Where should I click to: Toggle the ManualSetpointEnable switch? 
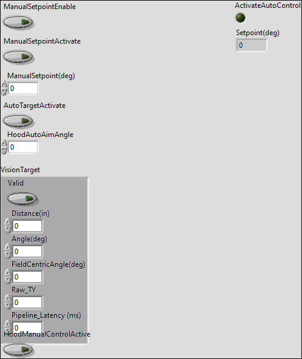tap(19, 22)
